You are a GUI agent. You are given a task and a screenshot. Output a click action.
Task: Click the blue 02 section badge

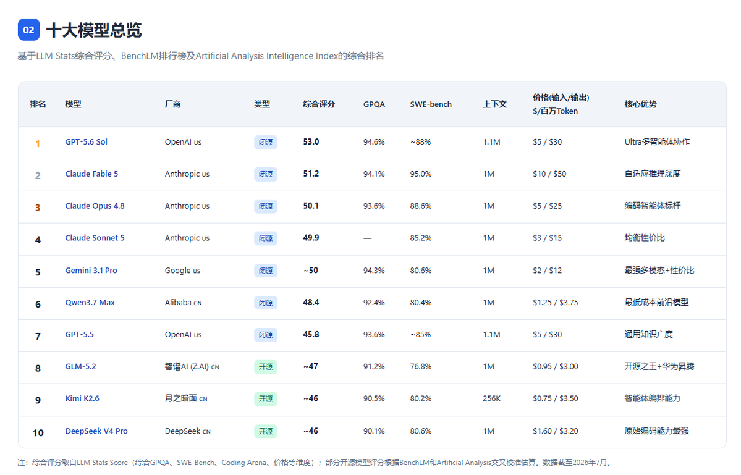(29, 30)
